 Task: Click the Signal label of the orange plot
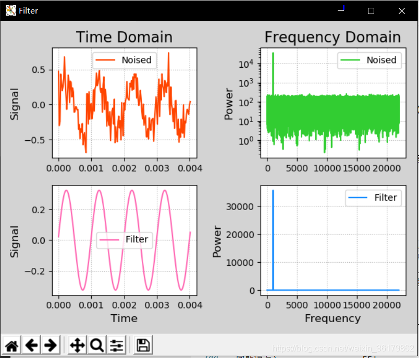point(15,104)
